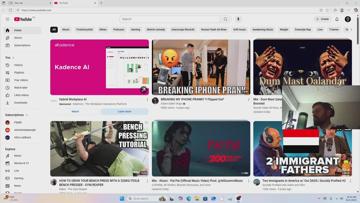Switch to the New tab browser tab
Image resolution: width=360 pixels, height=203 pixels.
tap(30, 3)
